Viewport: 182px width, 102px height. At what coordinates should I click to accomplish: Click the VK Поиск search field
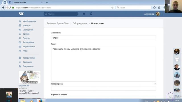[61, 14]
